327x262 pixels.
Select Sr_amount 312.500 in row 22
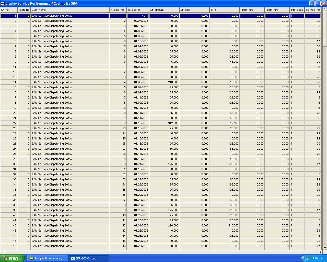point(164,123)
